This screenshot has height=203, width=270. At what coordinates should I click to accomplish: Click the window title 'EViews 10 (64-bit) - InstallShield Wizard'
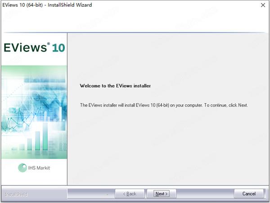(x=47, y=5)
